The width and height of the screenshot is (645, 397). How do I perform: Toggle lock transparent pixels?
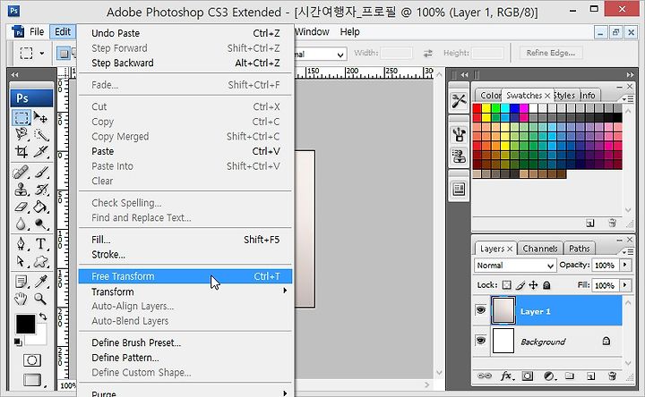507,285
